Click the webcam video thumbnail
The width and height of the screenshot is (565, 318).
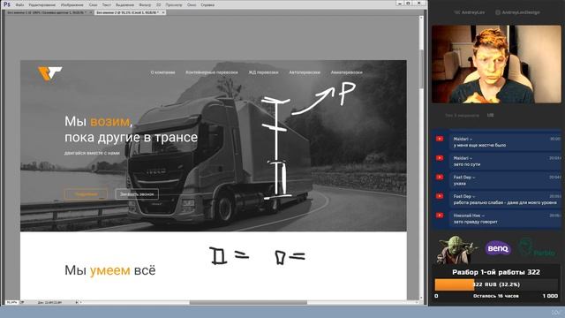pyautogui.click(x=496, y=64)
